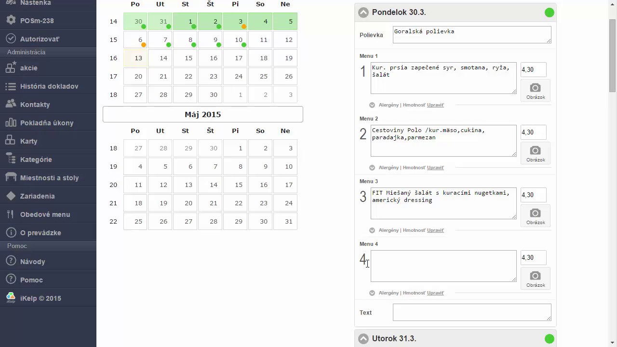Viewport: 617px width, 347px height.
Task: Toggle green status dot for Pondelok 30.3.
Action: [x=549, y=13]
